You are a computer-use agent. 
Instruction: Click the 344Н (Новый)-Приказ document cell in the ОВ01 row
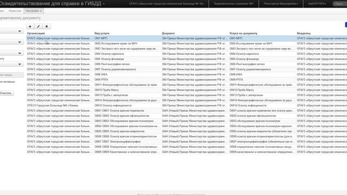pos(194,110)
